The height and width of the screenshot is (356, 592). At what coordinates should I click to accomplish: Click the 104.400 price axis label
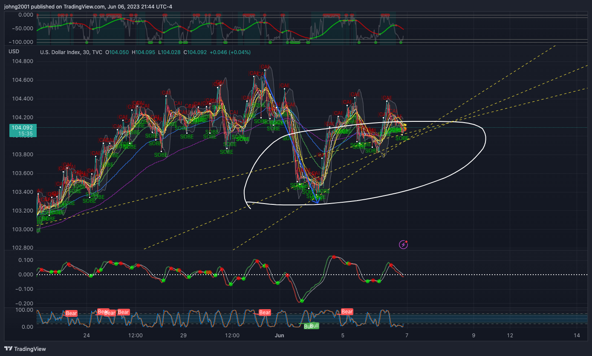23,99
